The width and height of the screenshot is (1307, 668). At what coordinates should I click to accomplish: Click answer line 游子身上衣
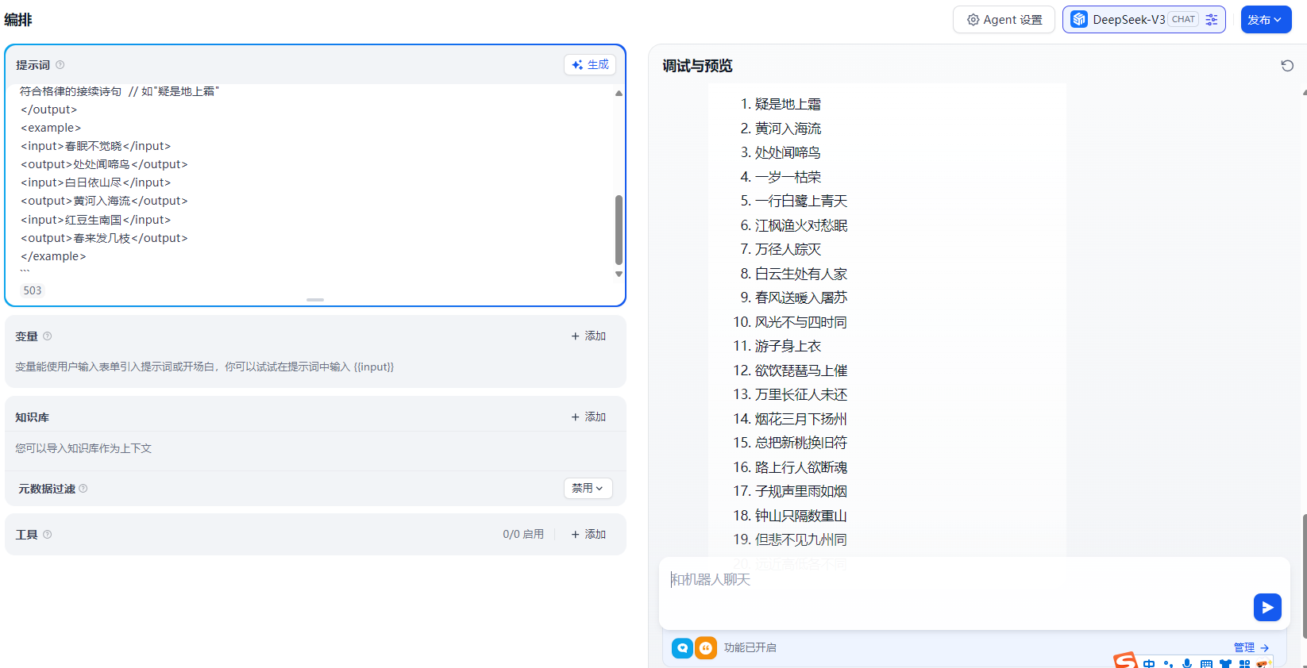[x=788, y=346]
